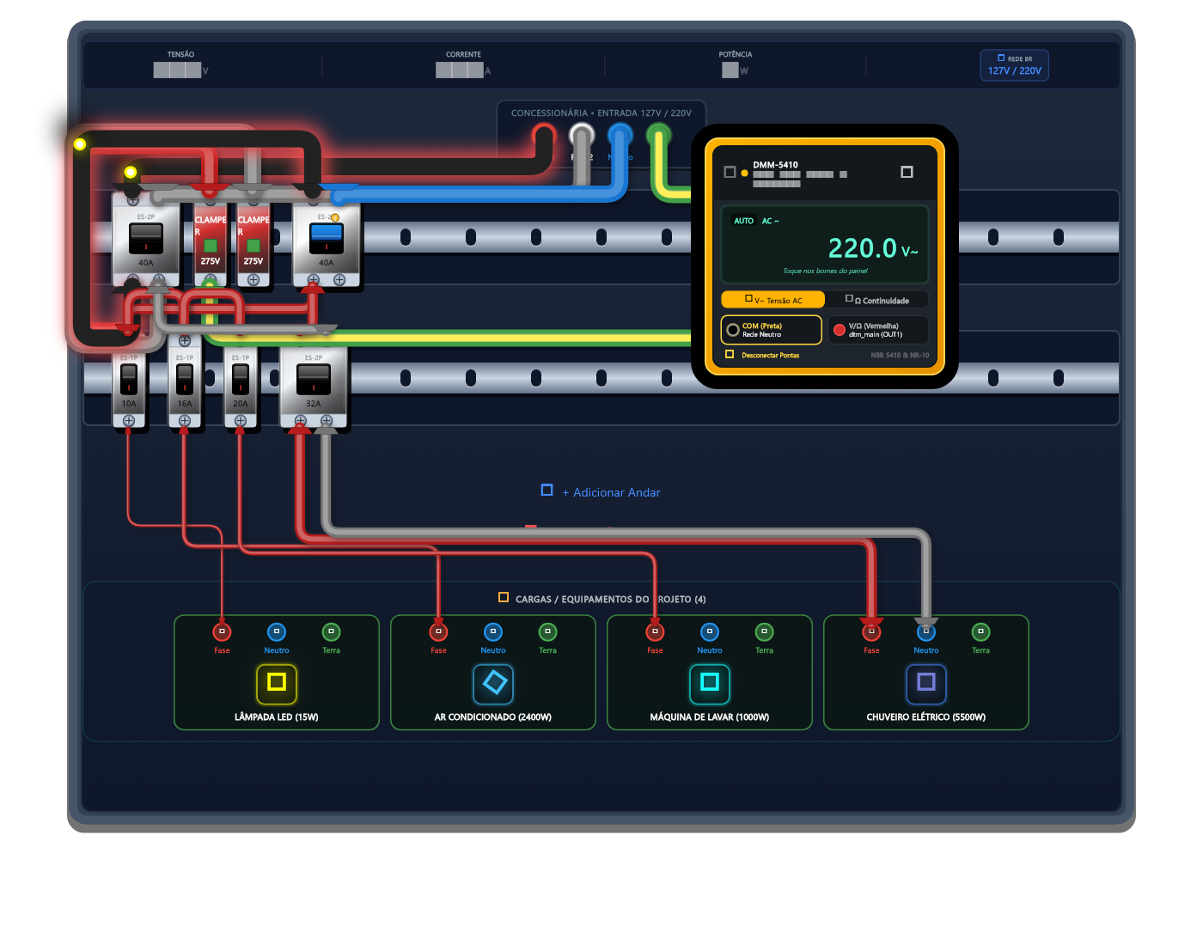
Task: Click the Terra terminal of Ar Condicionado
Action: [x=547, y=632]
